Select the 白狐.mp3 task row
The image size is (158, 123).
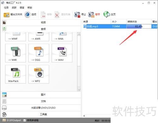120,26
